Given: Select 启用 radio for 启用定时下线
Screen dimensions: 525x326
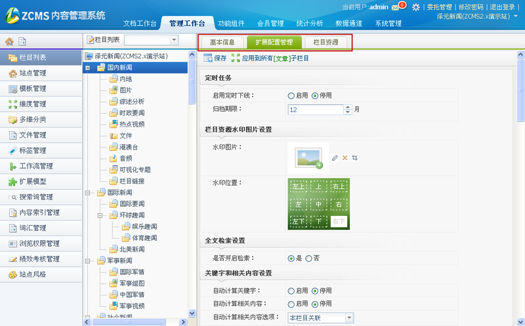Looking at the screenshot, I should tap(291, 96).
